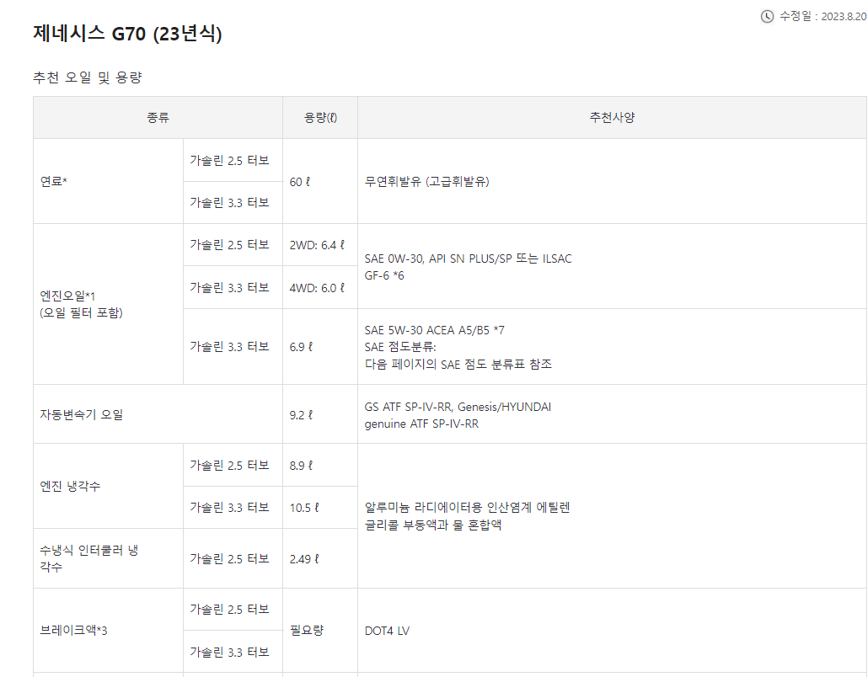Select the '2.49 ℓ' intercooler coolant capacity

click(304, 558)
